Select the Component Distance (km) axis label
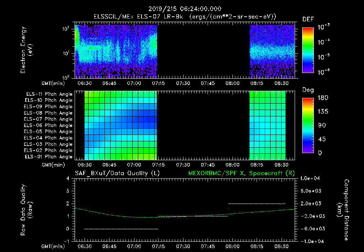Screen dimensions: 364x252 pos(343,210)
